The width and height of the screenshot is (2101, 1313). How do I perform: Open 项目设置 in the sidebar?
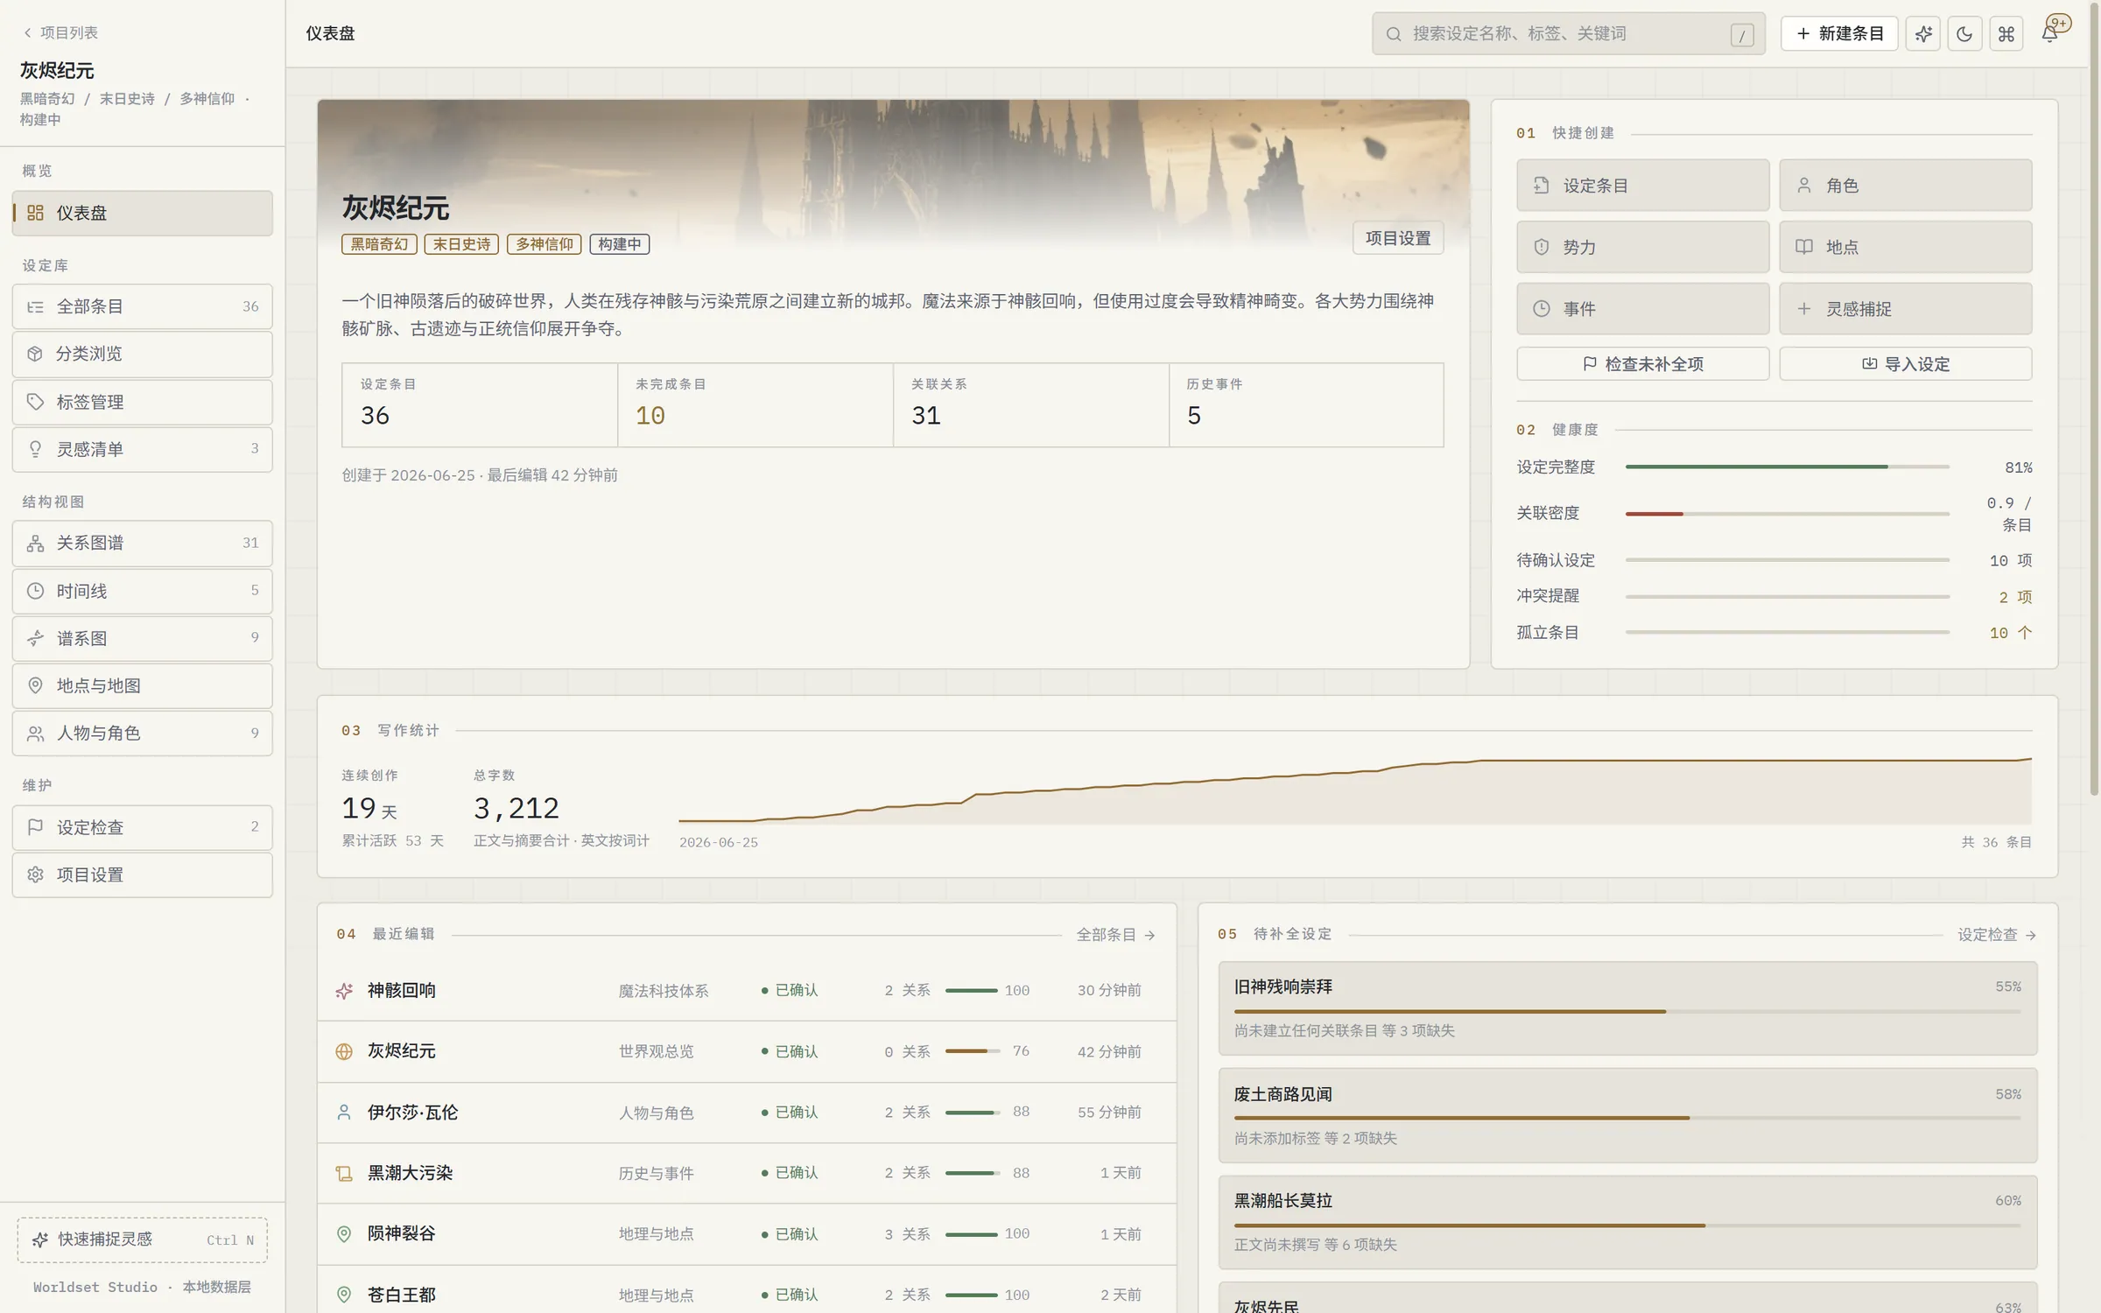(142, 874)
